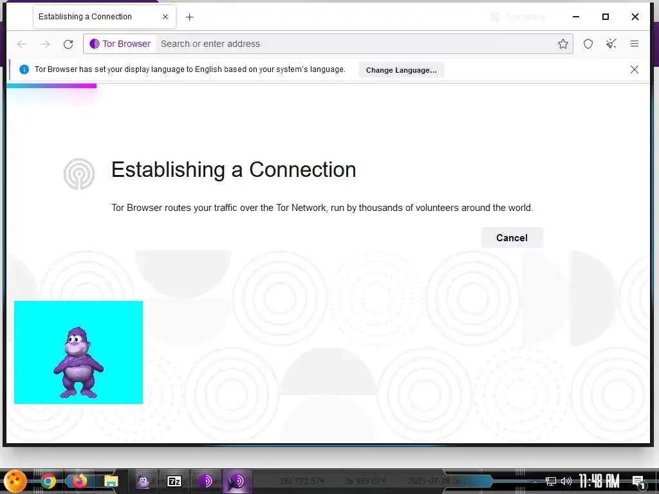Open a new tab with the plus button
The image size is (659, 494).
[190, 17]
